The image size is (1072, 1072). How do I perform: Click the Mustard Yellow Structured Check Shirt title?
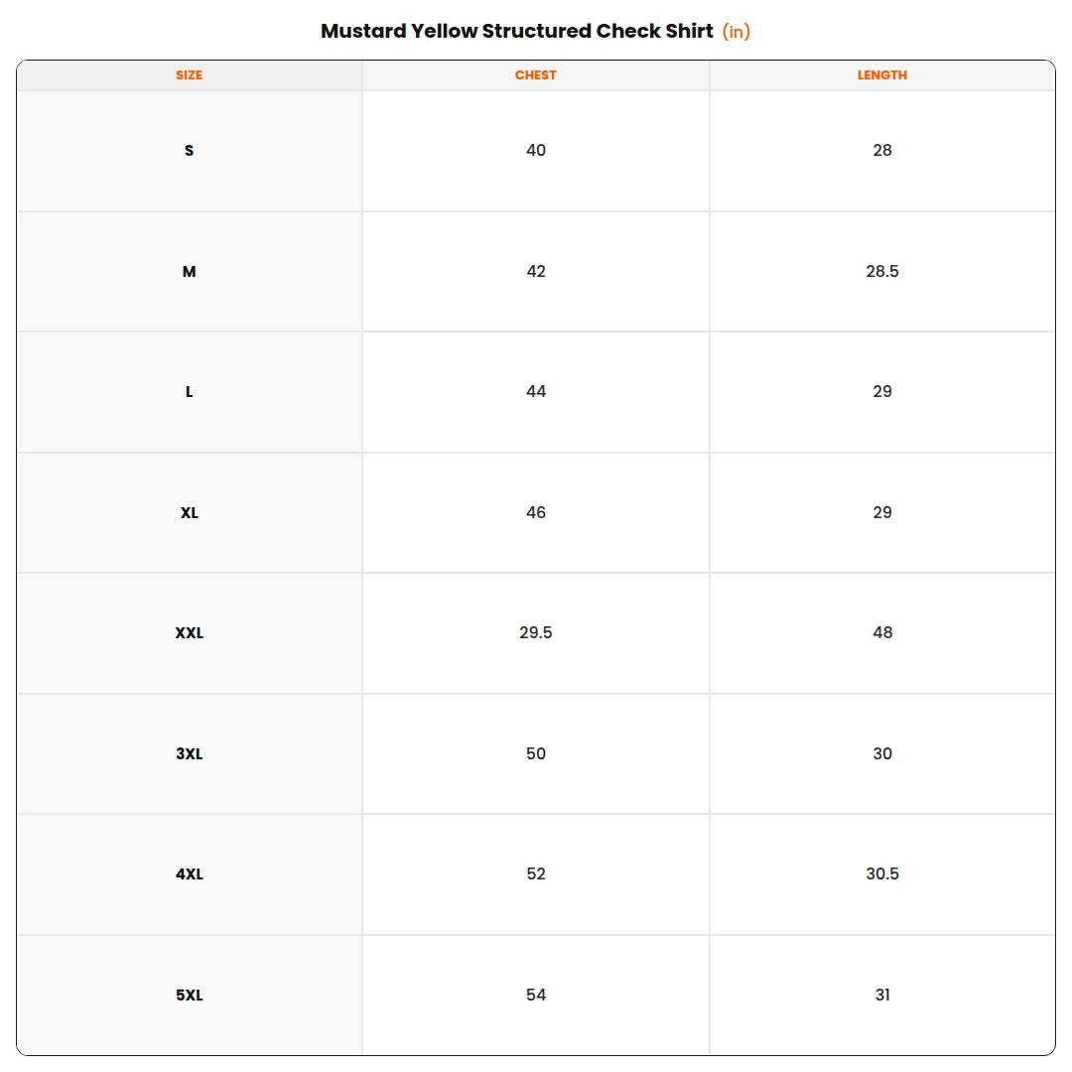click(x=517, y=31)
